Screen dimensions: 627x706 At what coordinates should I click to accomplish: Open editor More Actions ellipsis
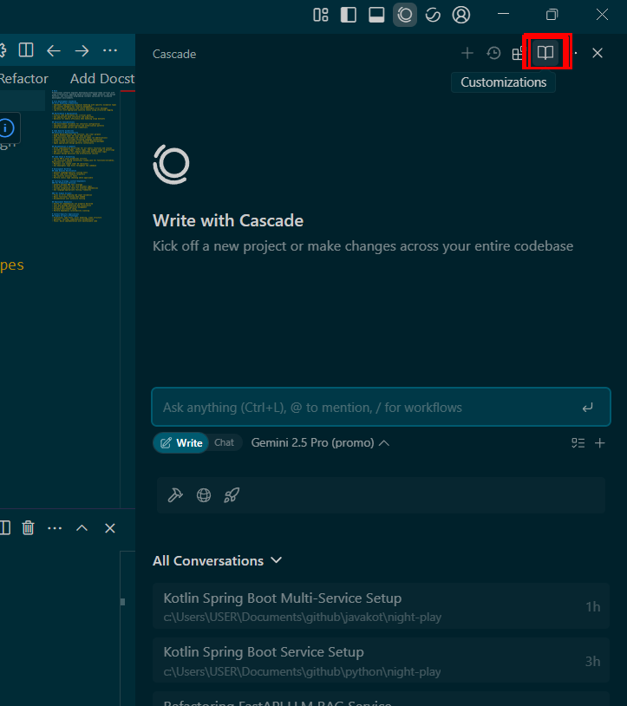click(110, 50)
